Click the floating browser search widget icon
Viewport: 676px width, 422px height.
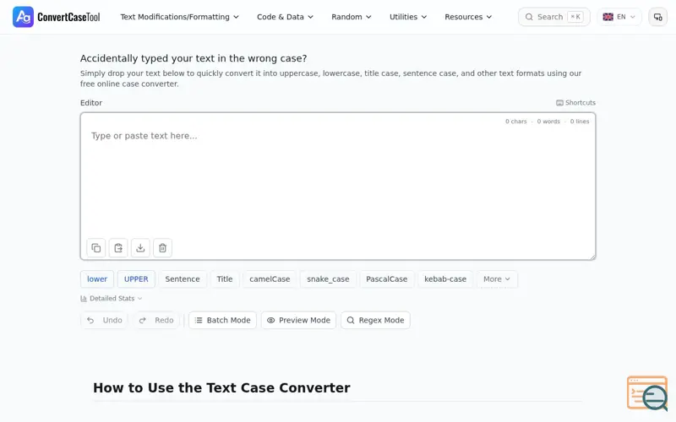pyautogui.click(x=647, y=393)
